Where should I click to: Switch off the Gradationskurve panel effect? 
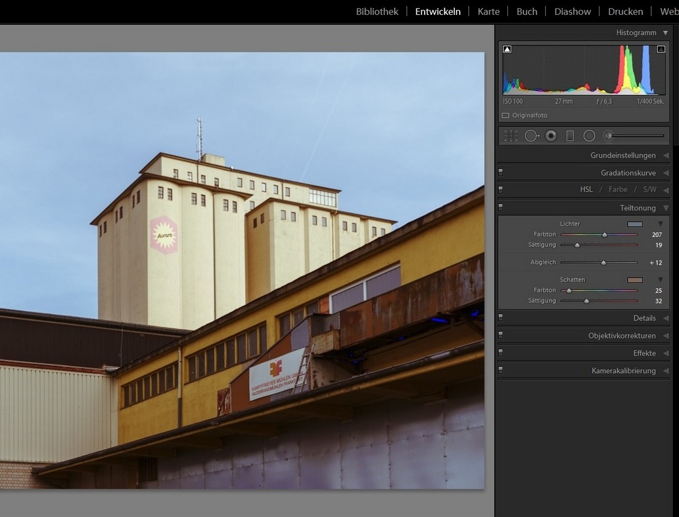(x=501, y=173)
